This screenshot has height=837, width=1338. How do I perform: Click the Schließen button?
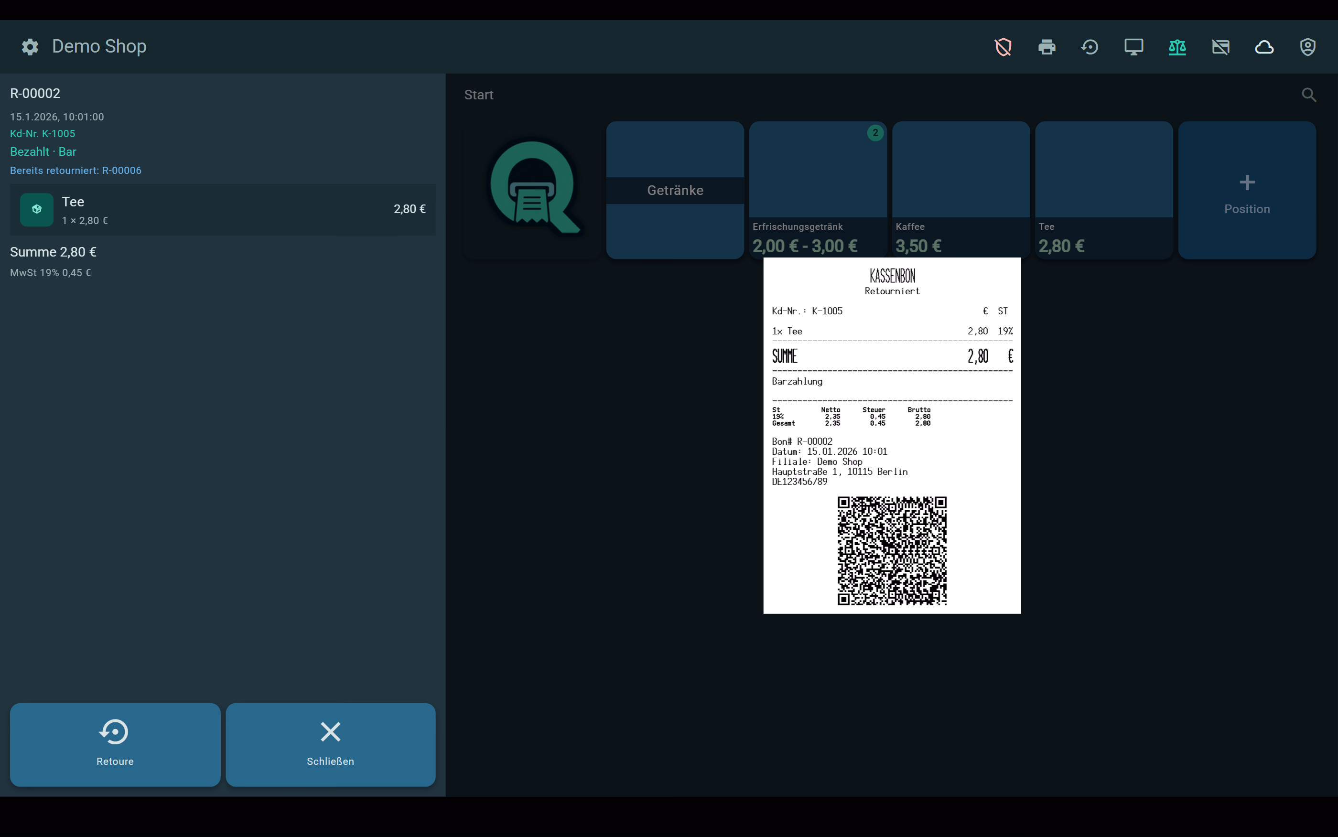331,744
